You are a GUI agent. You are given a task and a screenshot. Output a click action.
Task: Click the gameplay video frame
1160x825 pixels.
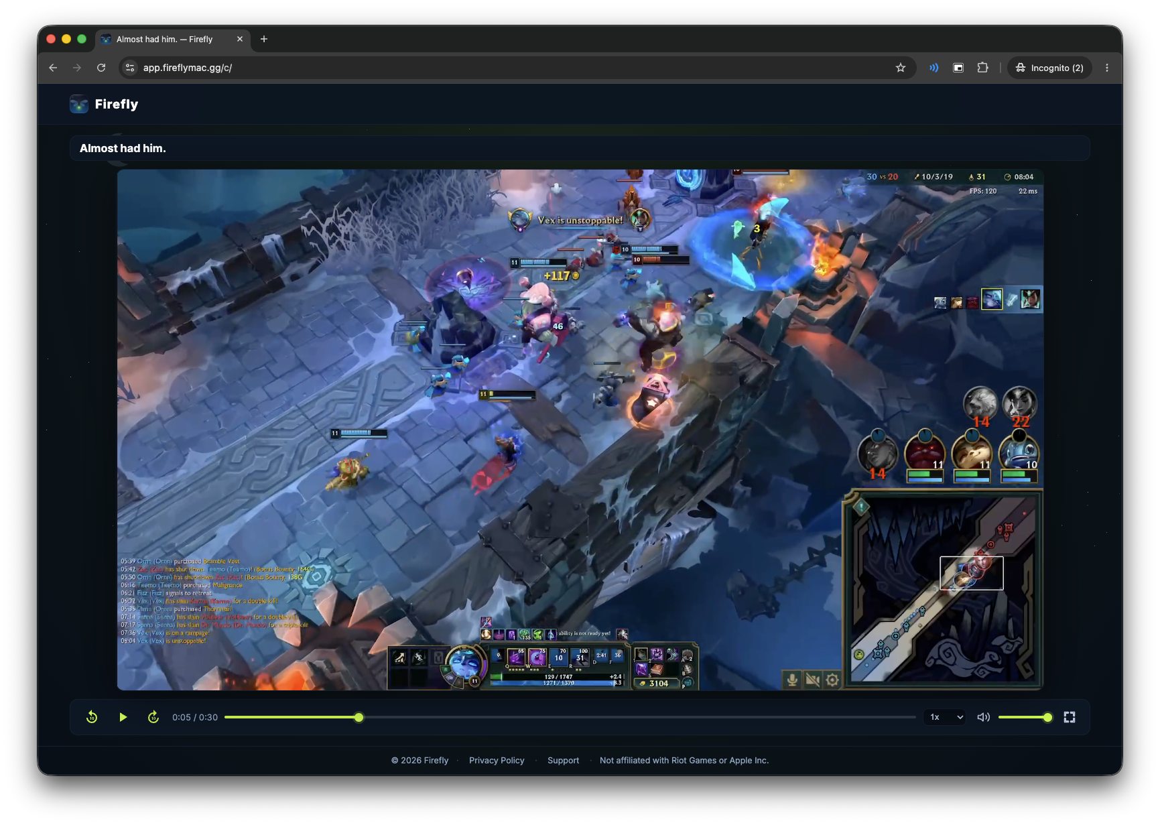580,430
